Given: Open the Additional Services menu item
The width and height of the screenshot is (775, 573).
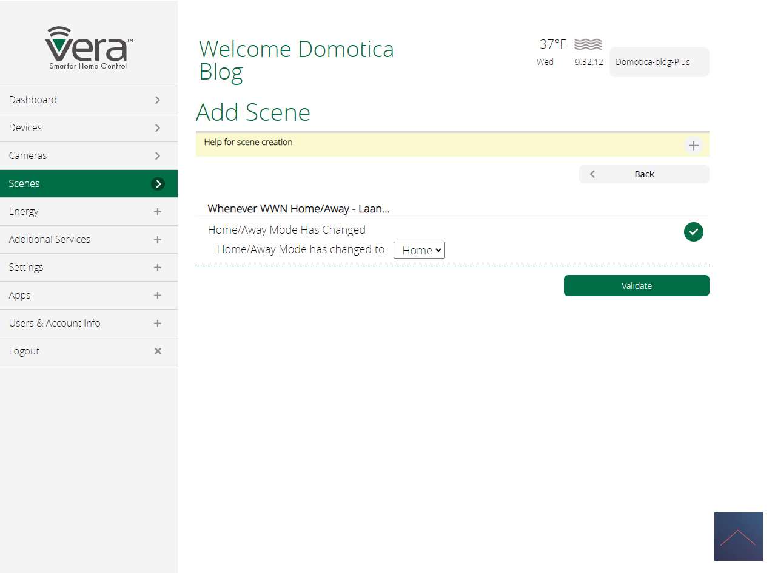Looking at the screenshot, I should [50, 240].
